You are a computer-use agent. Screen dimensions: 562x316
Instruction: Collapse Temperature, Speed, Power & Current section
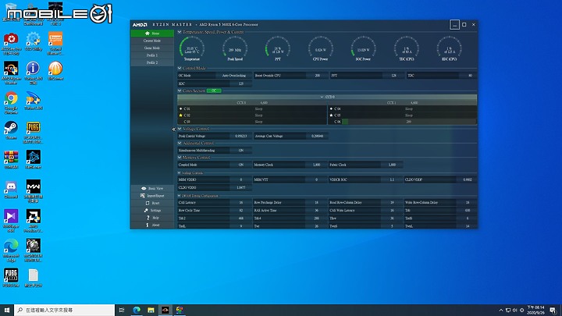click(x=180, y=32)
